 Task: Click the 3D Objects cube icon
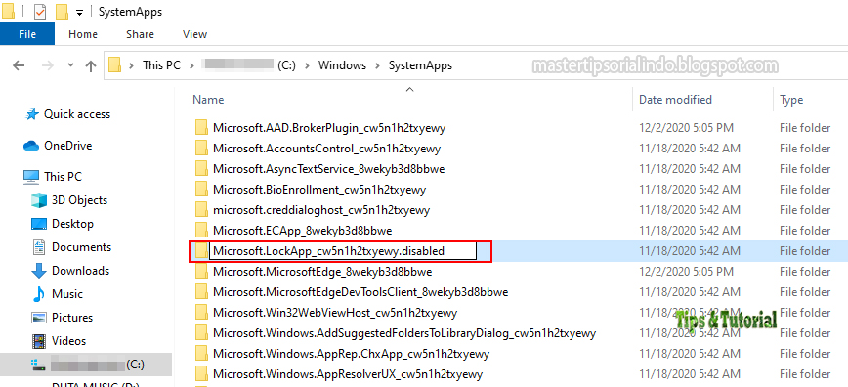tap(39, 200)
